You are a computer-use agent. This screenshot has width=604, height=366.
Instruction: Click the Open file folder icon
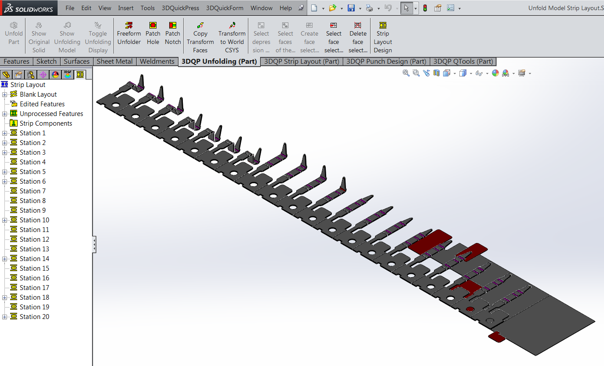(333, 8)
